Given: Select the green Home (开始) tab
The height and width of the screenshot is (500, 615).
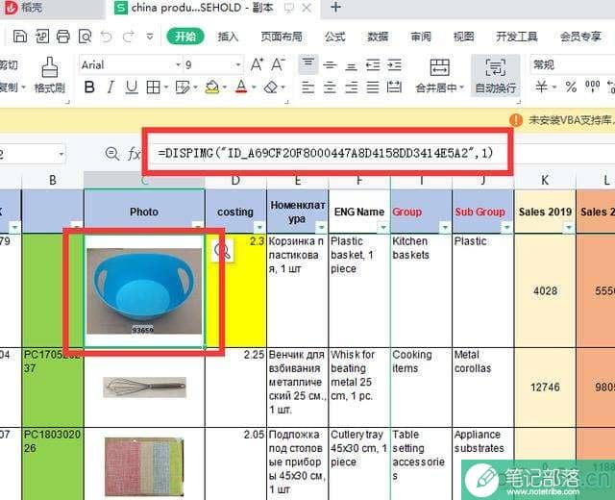Looking at the screenshot, I should 185,37.
